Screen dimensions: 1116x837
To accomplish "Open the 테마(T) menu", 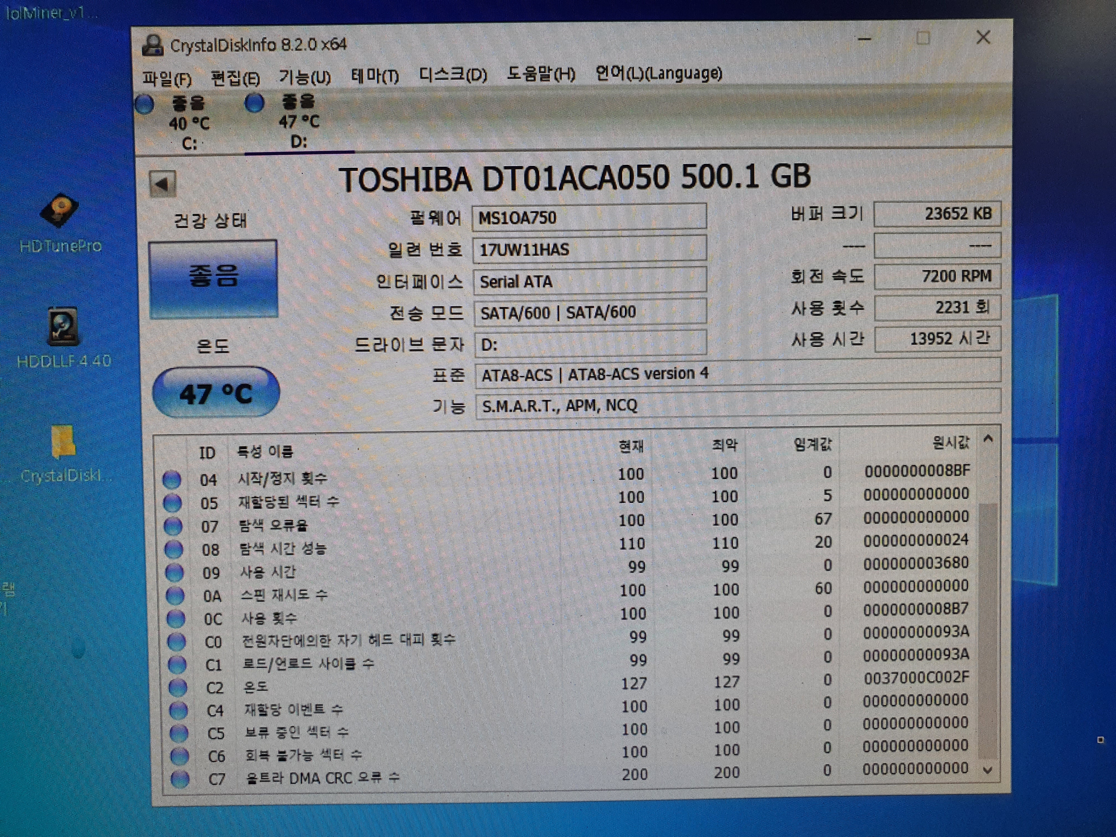I will 375,76.
